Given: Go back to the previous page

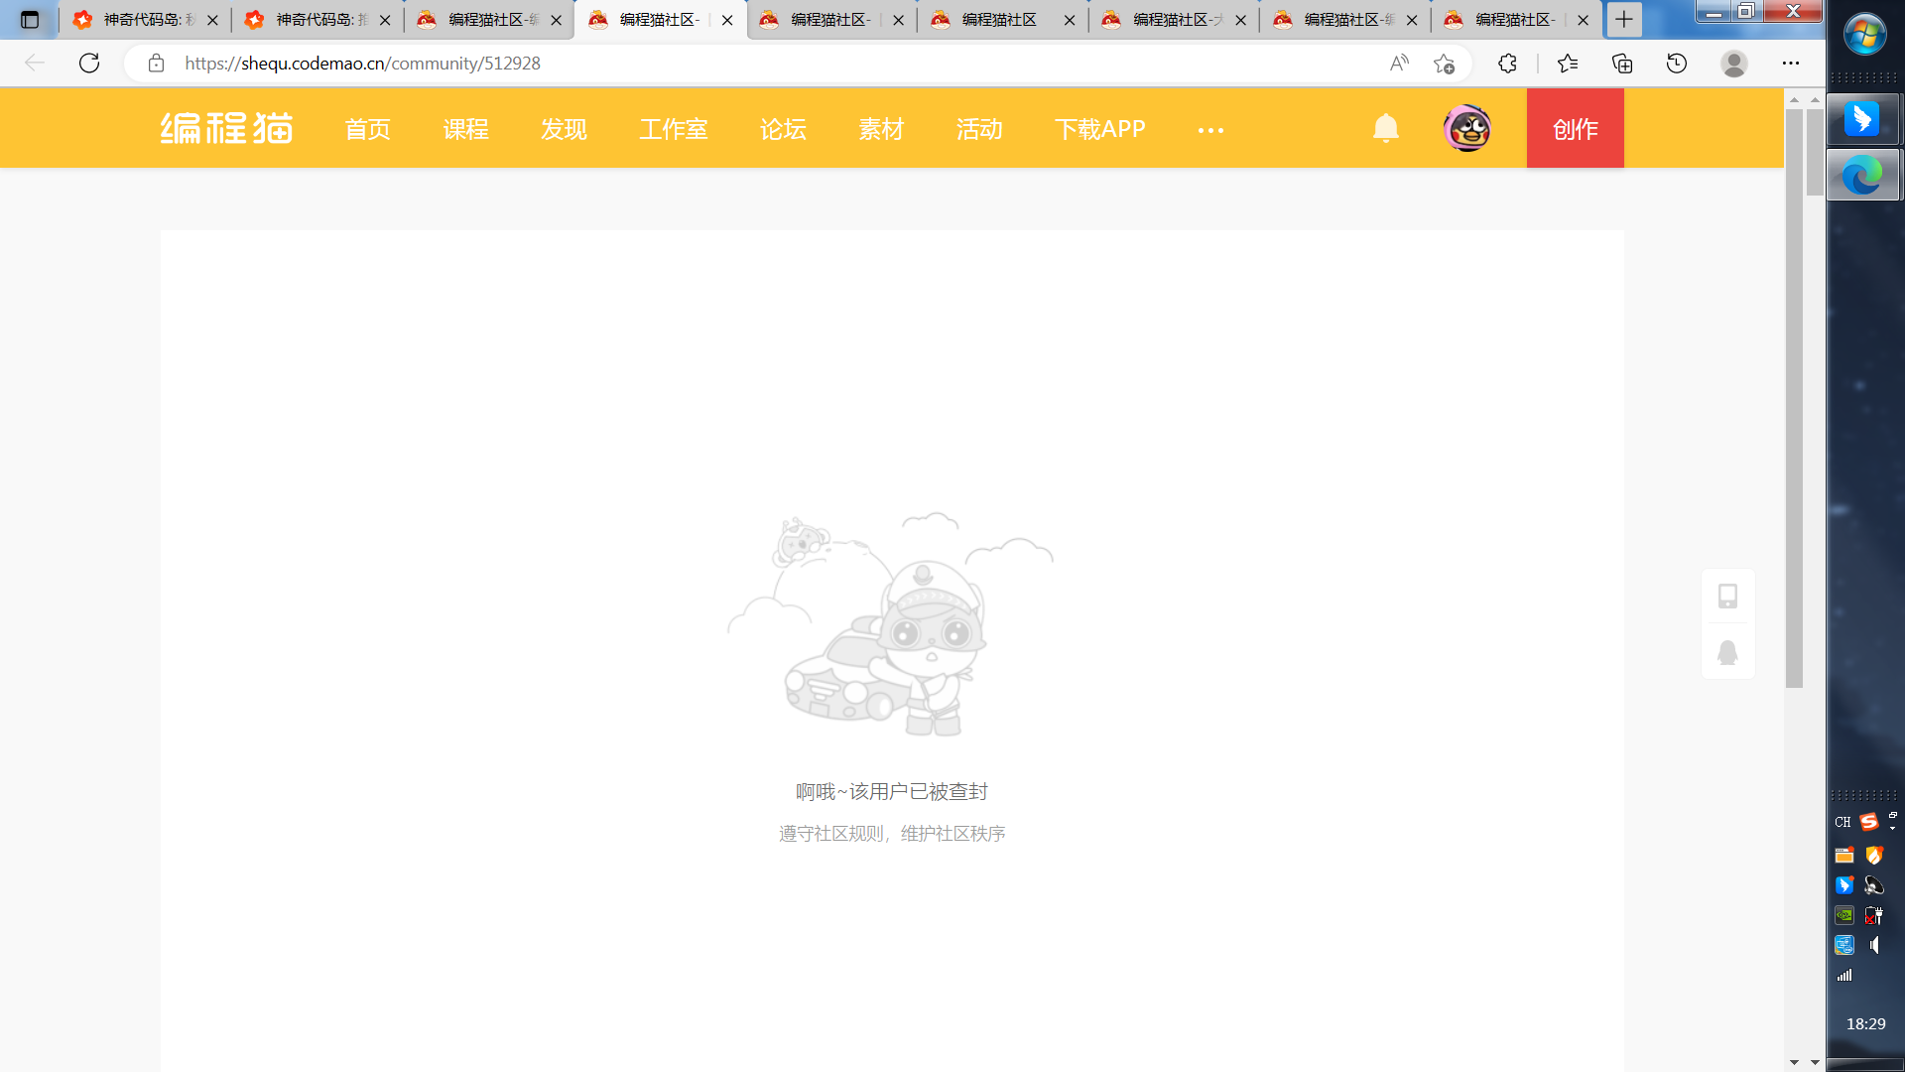Looking at the screenshot, I should (x=35, y=64).
